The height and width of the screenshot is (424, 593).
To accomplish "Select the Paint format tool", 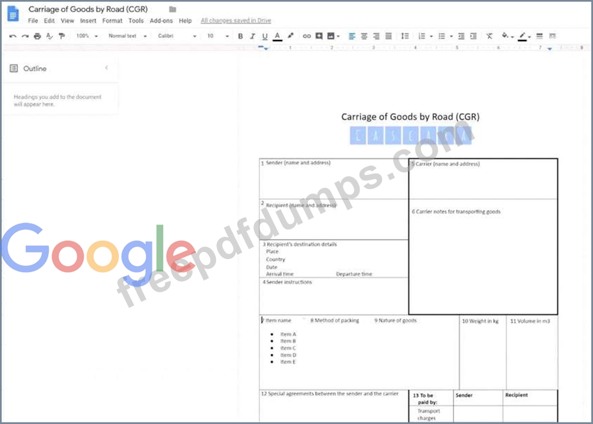I will (x=61, y=36).
